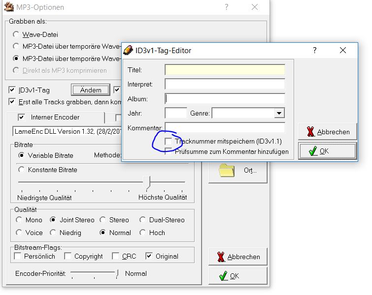Screen dimensions: 372x295
Task: Choose Stereo mode radio button
Action: [x=102, y=220]
